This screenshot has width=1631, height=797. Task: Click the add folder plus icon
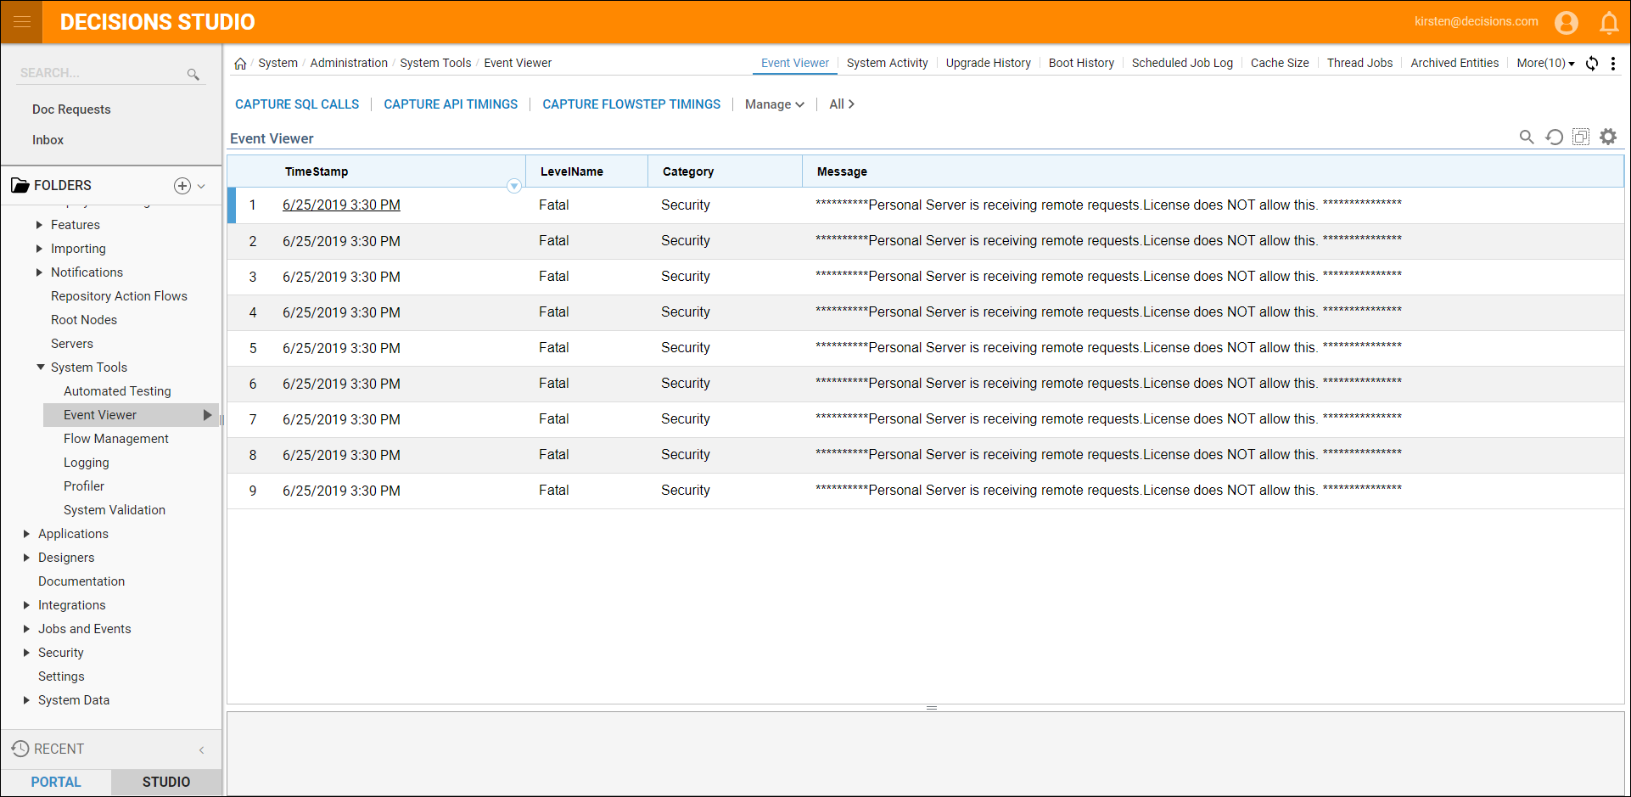[x=182, y=186]
